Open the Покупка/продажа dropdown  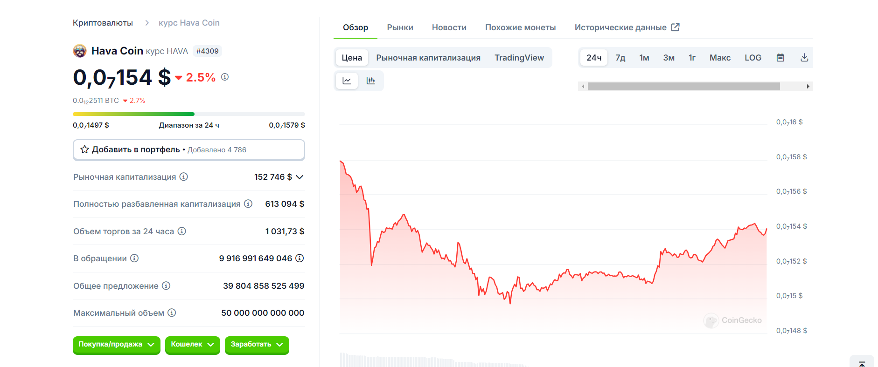click(x=116, y=345)
